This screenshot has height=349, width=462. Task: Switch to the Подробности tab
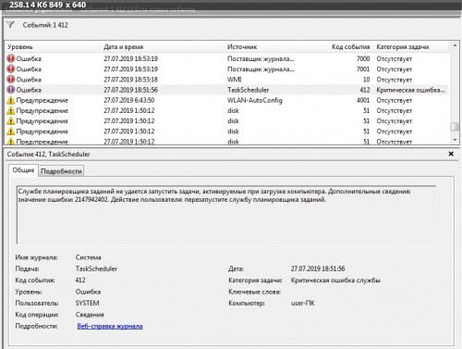point(61,171)
